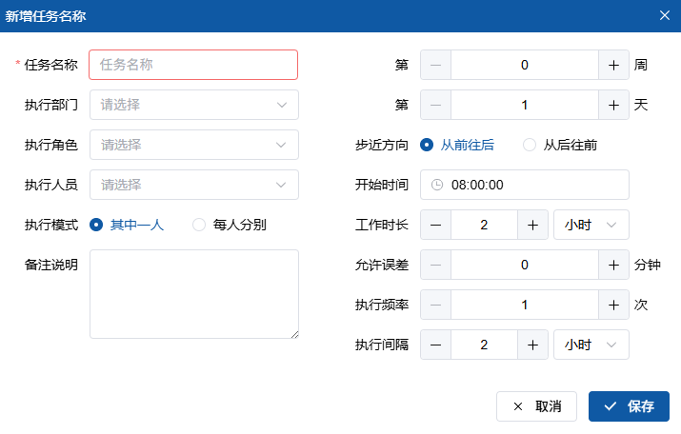681x434 pixels.
Task: Increase 工作时长 with the plus button
Action: (532, 225)
